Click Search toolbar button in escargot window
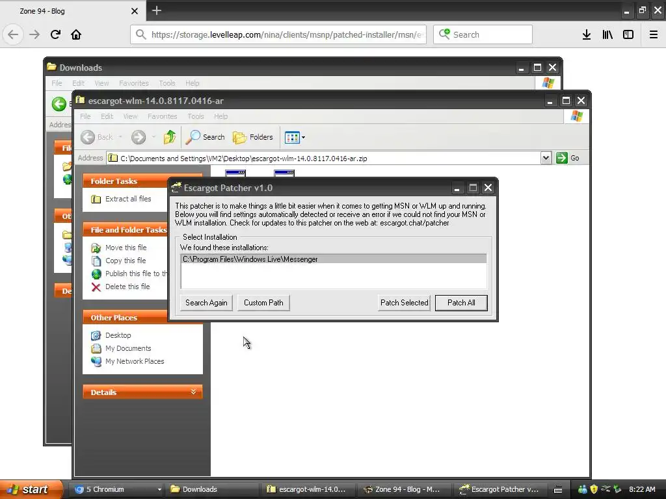This screenshot has width=666, height=499. tap(205, 137)
